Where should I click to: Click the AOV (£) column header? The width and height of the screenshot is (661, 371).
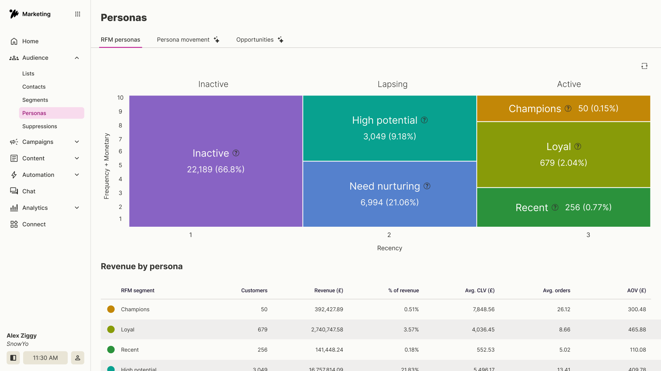tap(636, 291)
